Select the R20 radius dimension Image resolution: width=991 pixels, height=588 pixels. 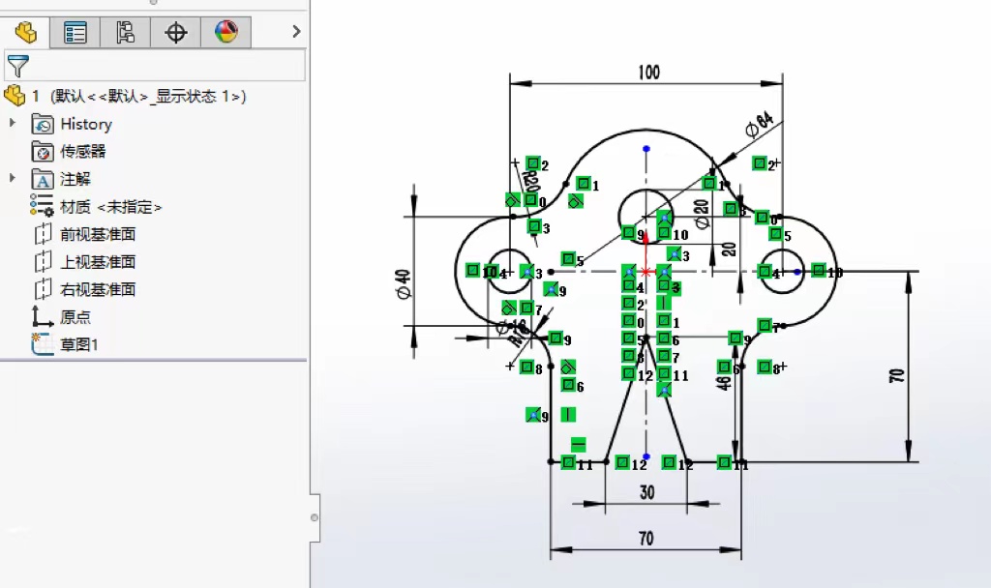531,182
